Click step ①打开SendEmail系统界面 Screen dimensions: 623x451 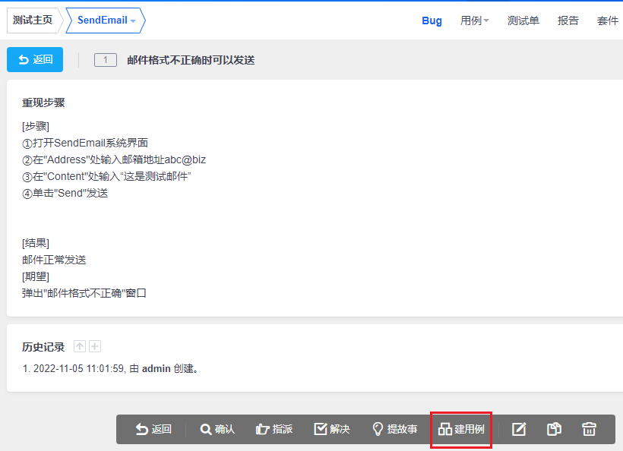point(85,143)
